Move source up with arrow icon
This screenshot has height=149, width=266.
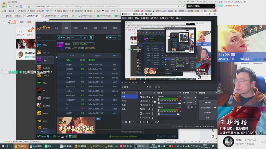(151, 122)
